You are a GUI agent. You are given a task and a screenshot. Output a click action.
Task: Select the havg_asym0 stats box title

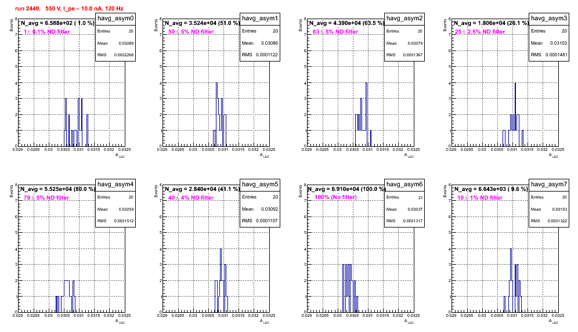115,19
